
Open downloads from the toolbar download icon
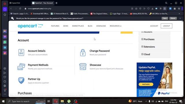point(152,8)
